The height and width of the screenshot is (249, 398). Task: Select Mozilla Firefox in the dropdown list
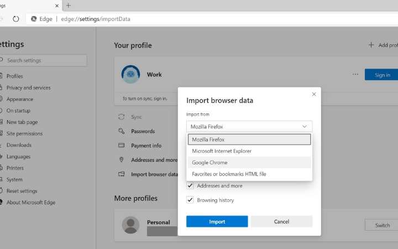tap(249, 139)
